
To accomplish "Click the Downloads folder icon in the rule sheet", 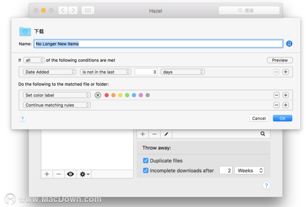I will pos(25,32).
